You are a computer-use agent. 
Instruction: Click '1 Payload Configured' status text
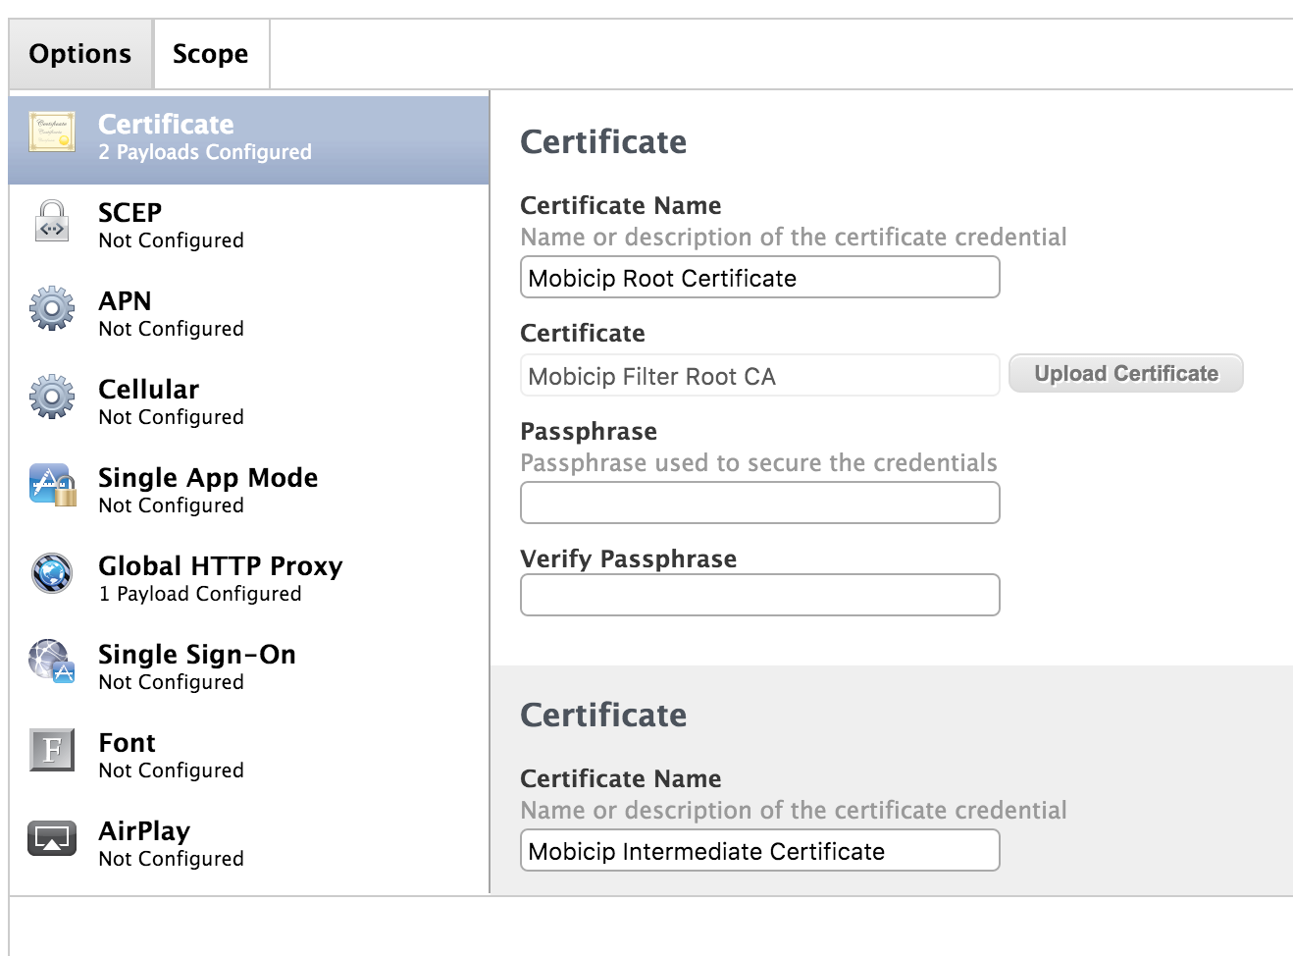(x=200, y=595)
